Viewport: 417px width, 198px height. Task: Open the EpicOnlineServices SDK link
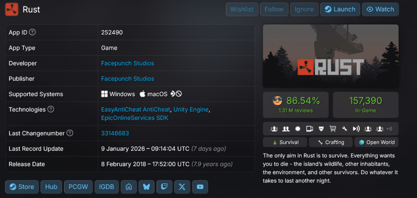coord(135,118)
